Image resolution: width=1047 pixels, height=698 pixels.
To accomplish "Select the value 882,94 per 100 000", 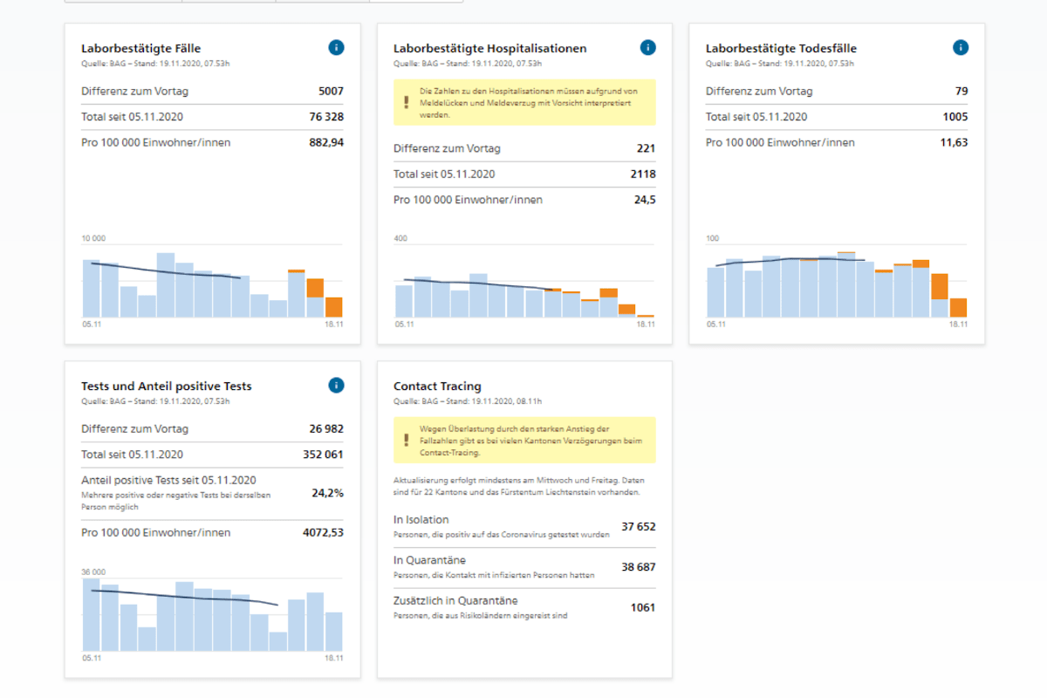I will click(x=326, y=142).
